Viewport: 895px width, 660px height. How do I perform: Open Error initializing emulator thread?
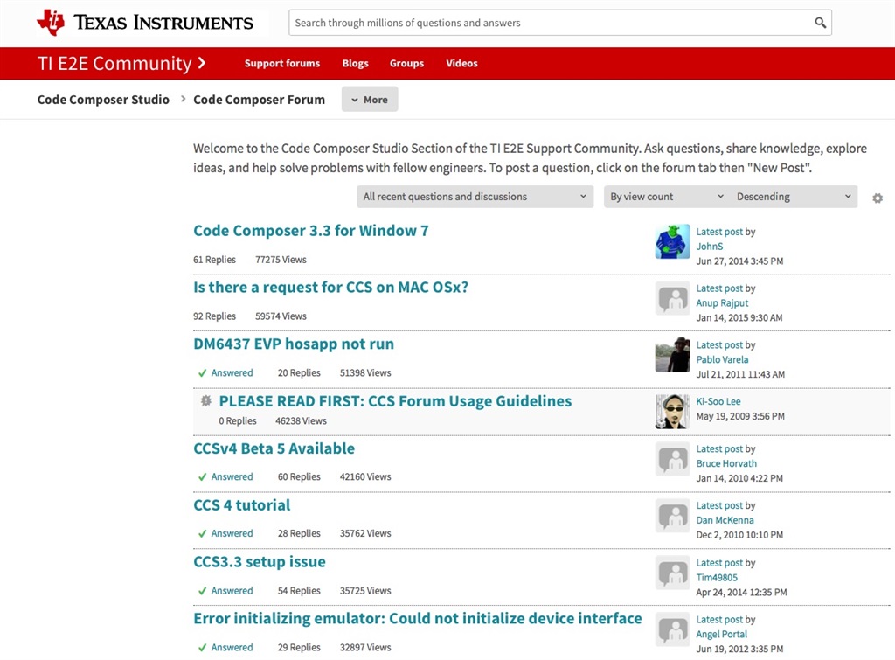point(418,618)
